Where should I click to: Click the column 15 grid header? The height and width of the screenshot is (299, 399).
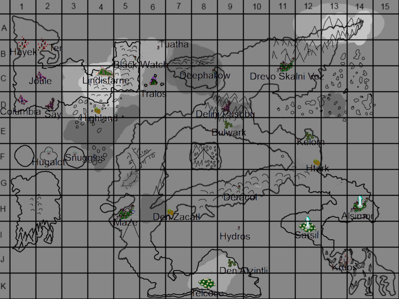385,6
